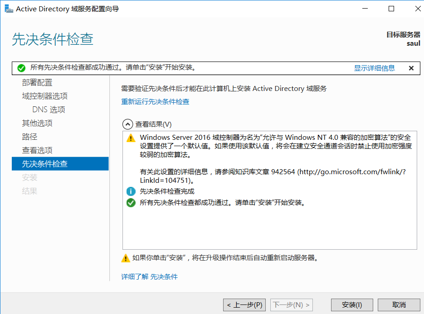Click the banner message 所有先决条件检查都成功通过
Image resolution: width=424 pixels, height=314 pixels.
[x=113, y=67]
